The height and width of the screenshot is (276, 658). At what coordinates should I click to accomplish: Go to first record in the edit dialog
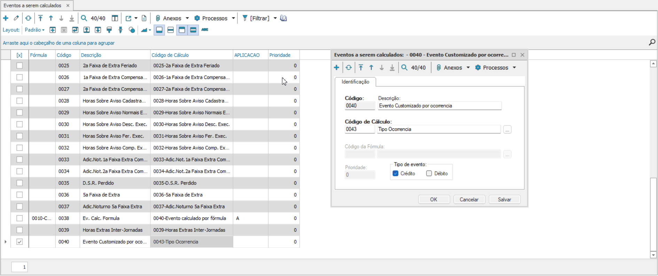click(x=361, y=68)
